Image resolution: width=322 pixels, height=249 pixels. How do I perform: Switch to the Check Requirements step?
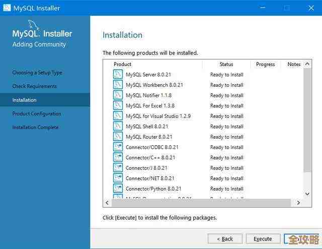point(34,86)
